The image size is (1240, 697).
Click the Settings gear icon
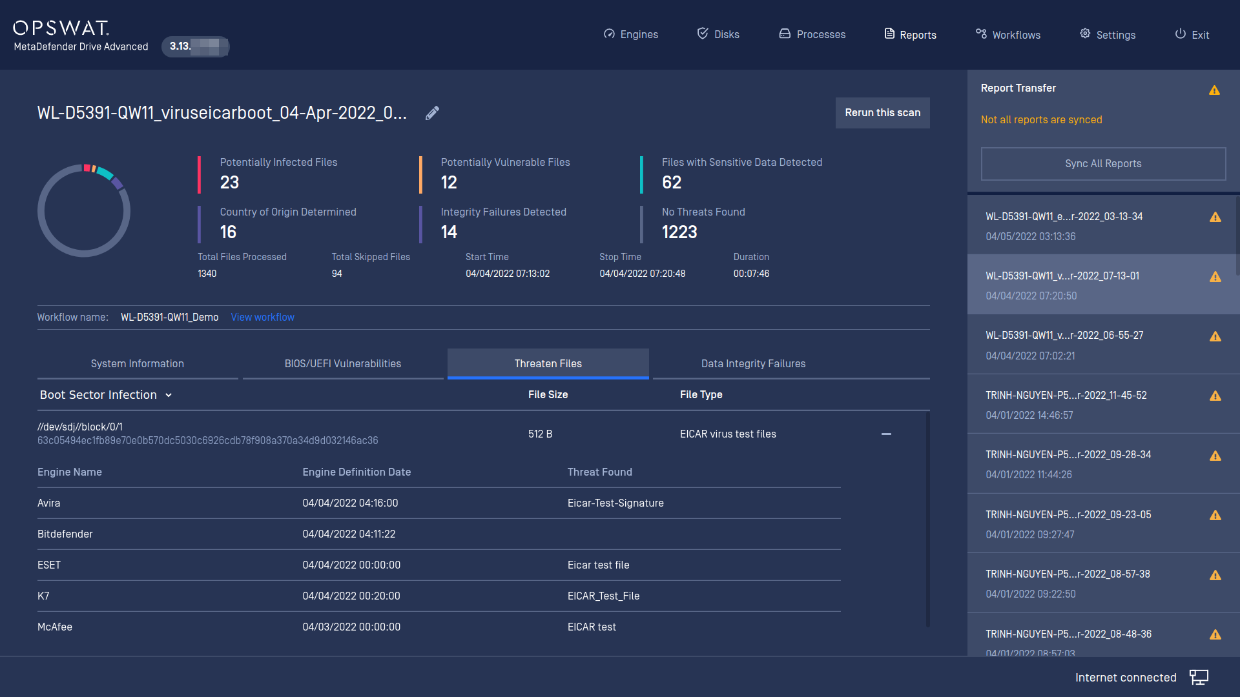click(x=1085, y=34)
